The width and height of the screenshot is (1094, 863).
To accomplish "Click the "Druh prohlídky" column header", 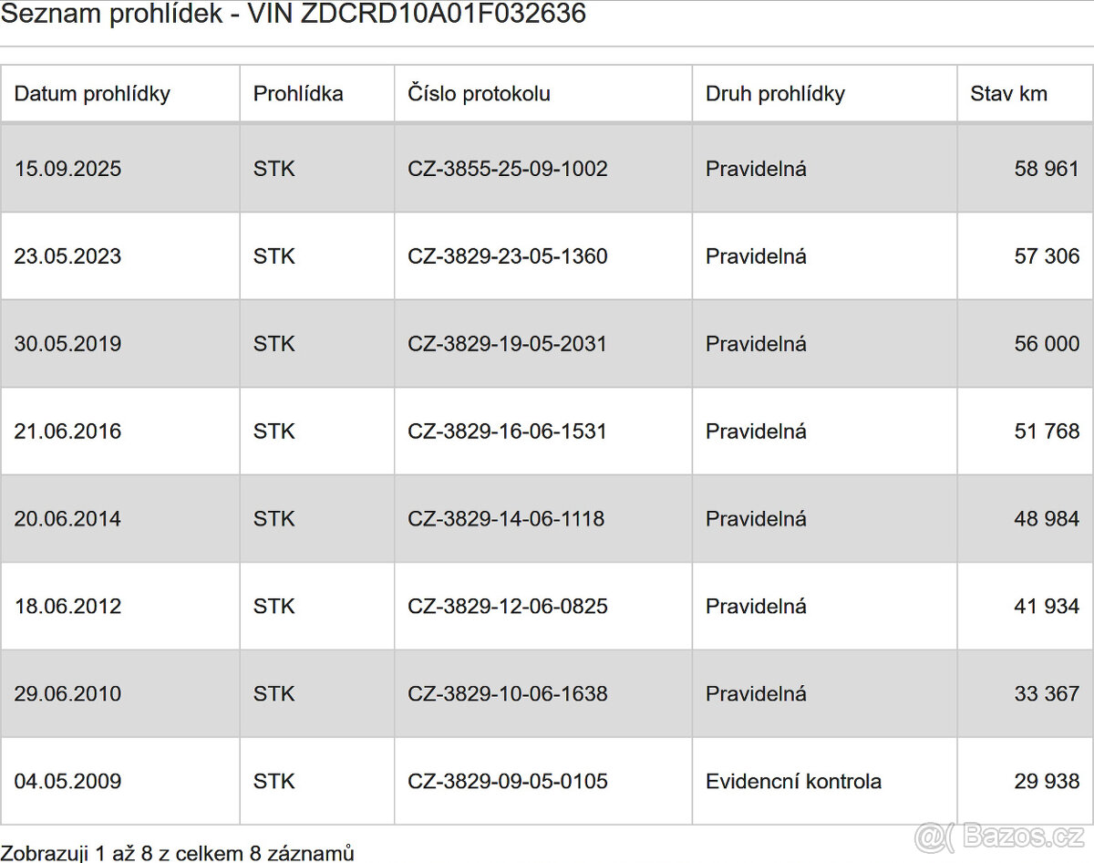I will (x=775, y=93).
